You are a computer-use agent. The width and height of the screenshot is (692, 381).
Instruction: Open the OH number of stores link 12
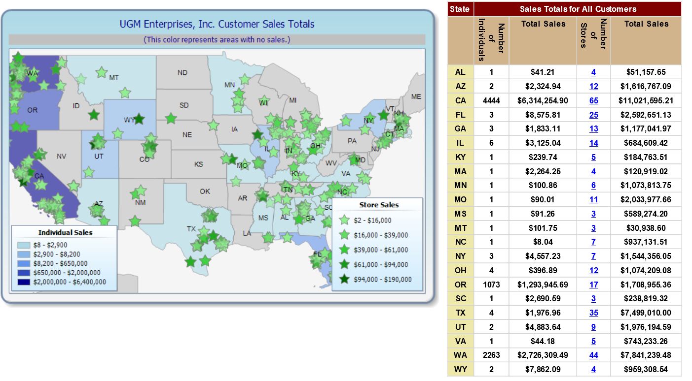click(593, 270)
